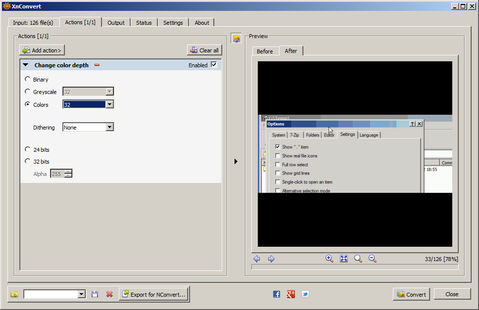Click the Colors value field showing 32
The image size is (479, 310).
pos(84,104)
